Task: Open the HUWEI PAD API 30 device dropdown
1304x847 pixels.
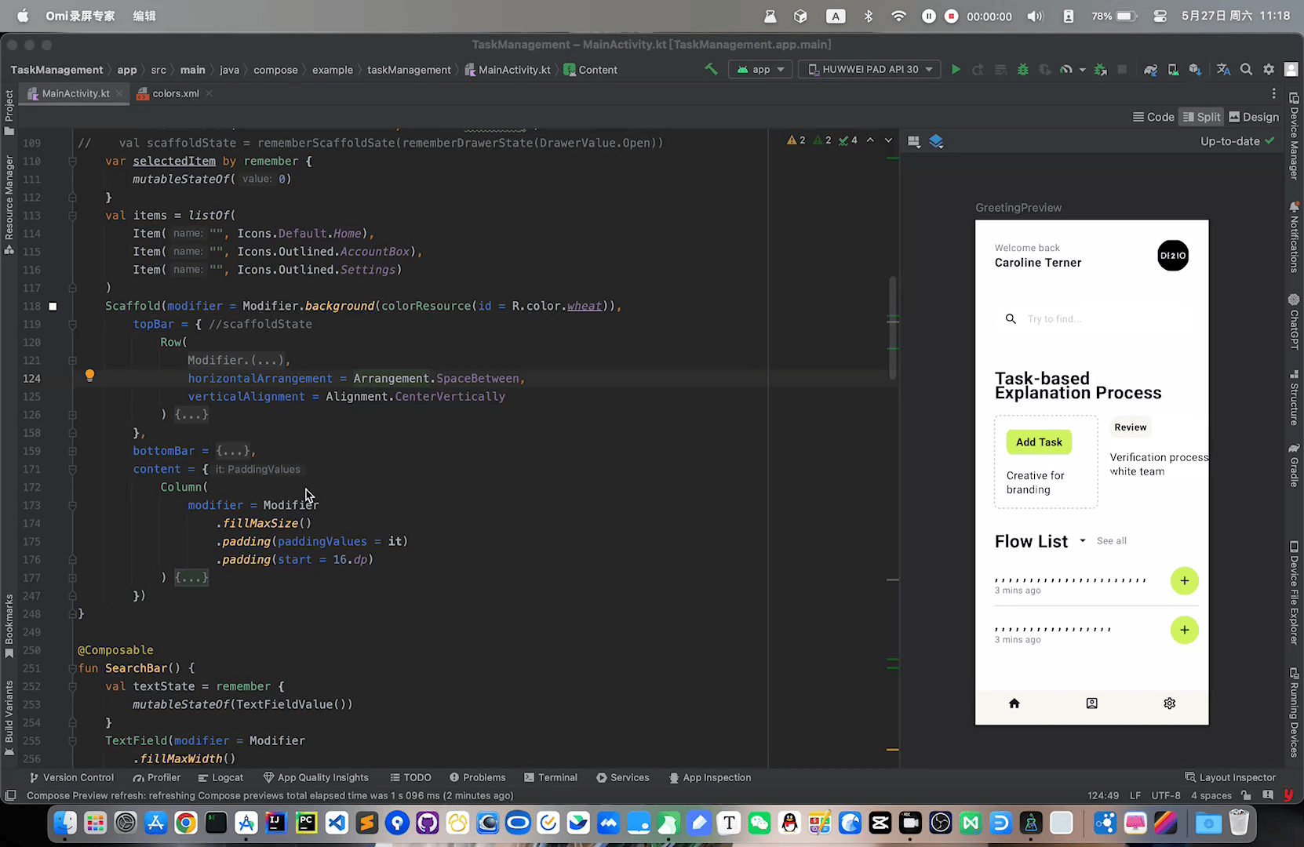Action: pos(870,70)
